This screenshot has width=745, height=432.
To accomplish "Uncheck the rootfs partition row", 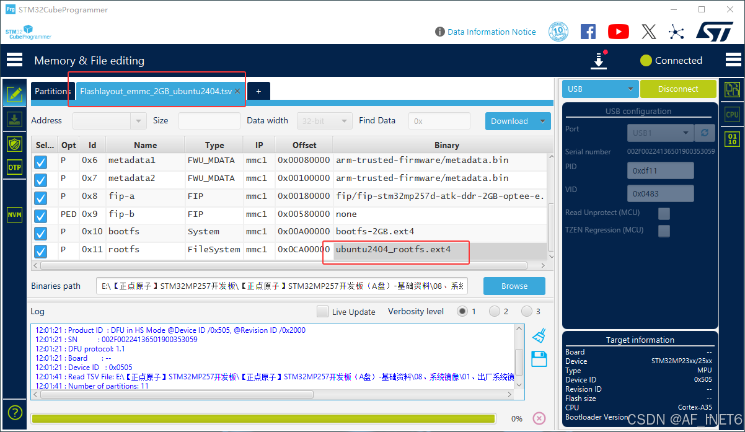I will 41,252.
